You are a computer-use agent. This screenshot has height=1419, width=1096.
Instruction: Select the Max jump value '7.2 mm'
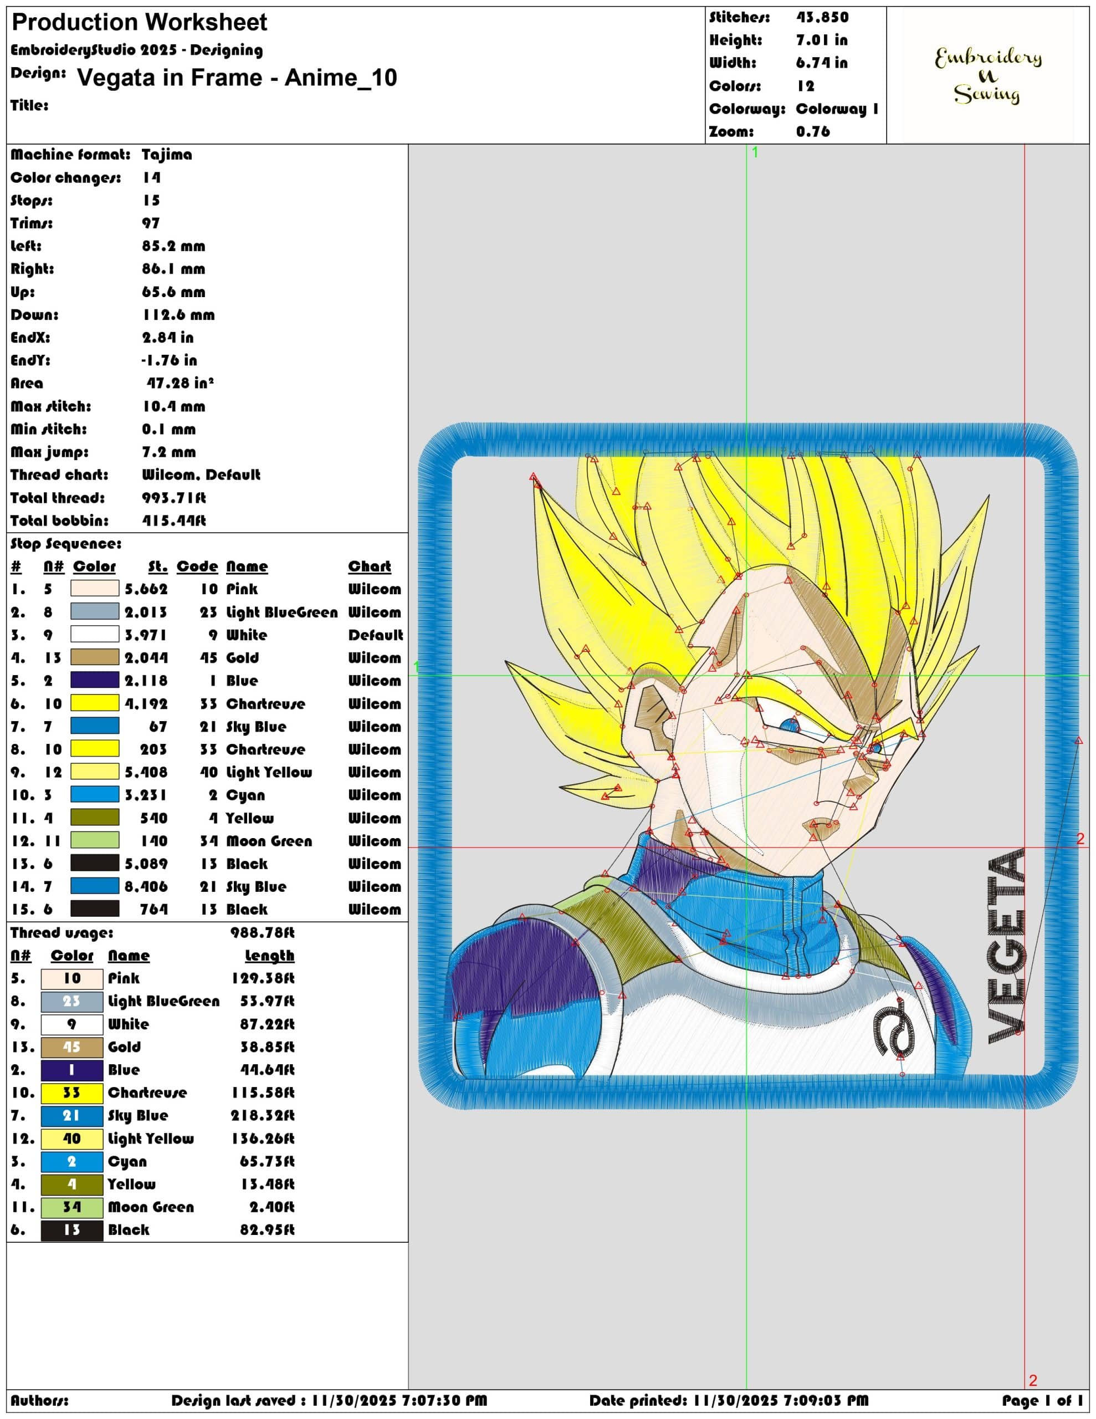pyautogui.click(x=169, y=452)
